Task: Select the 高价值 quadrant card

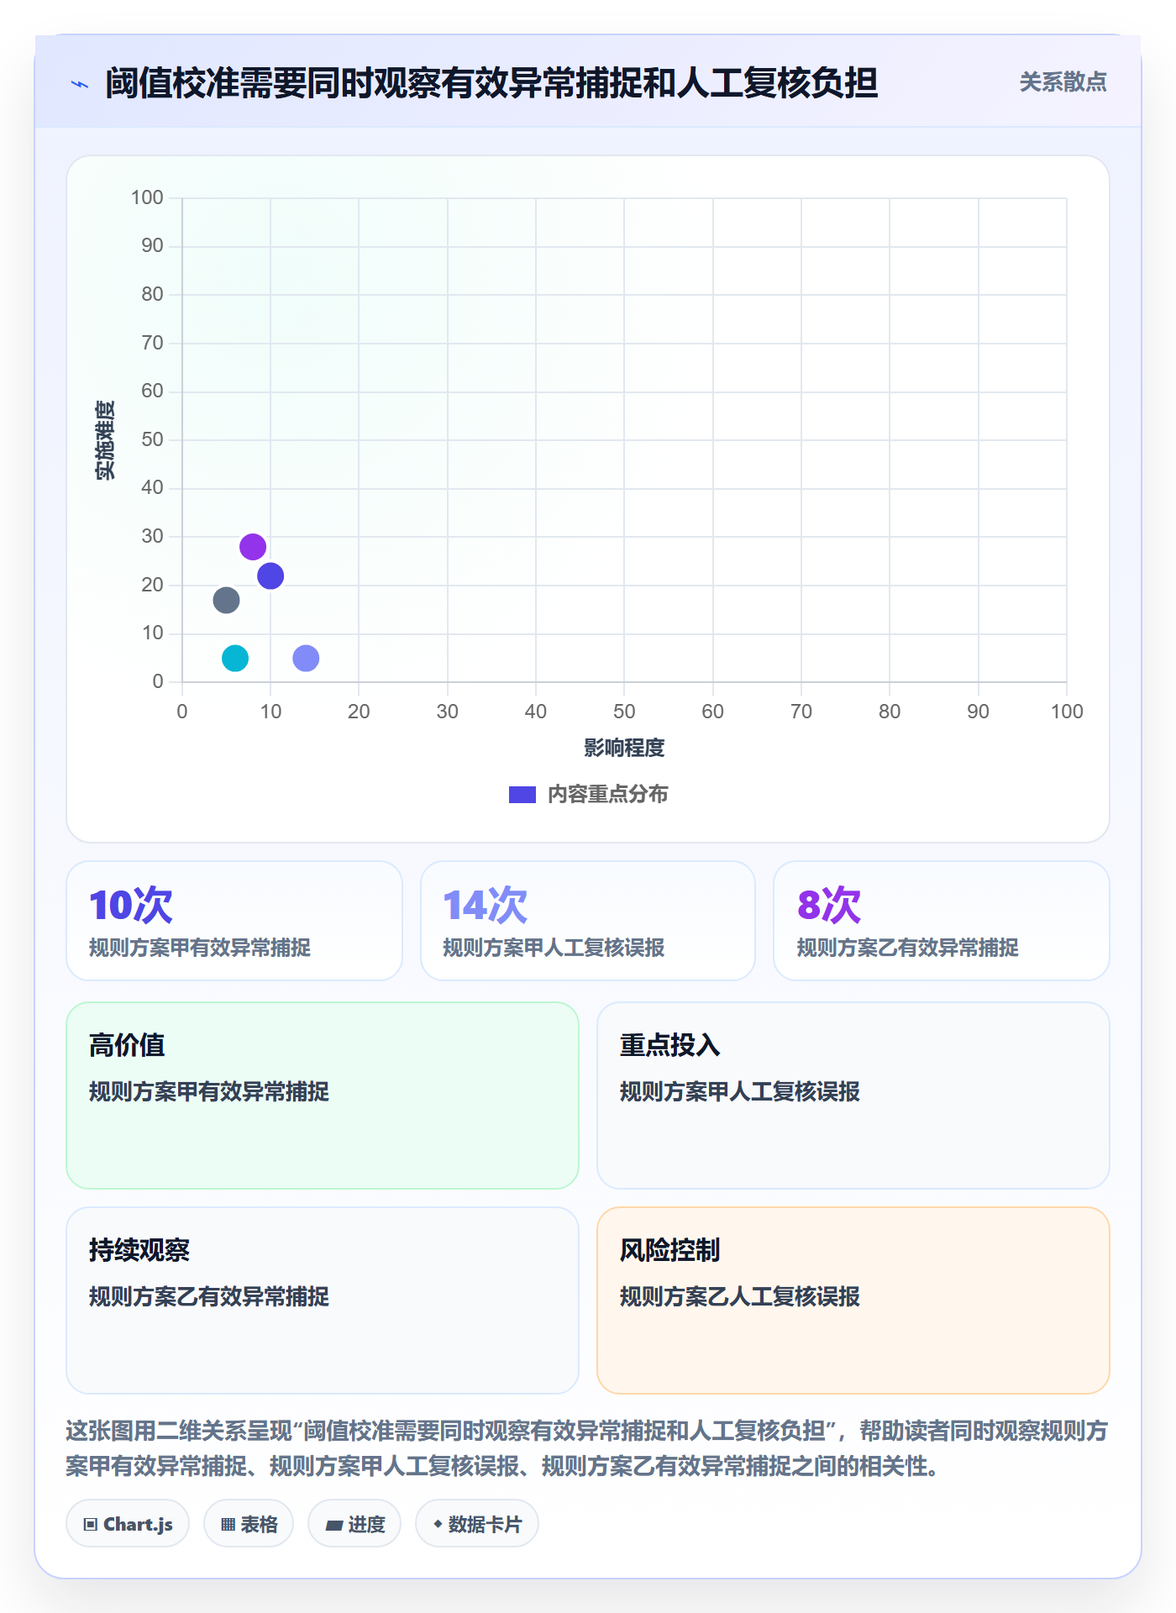Action: point(323,1095)
